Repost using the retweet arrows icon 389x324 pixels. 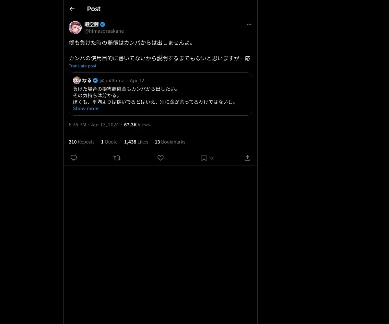[117, 158]
